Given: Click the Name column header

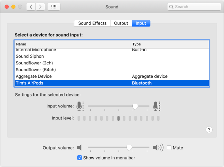Looking at the screenshot, I should point(73,44).
